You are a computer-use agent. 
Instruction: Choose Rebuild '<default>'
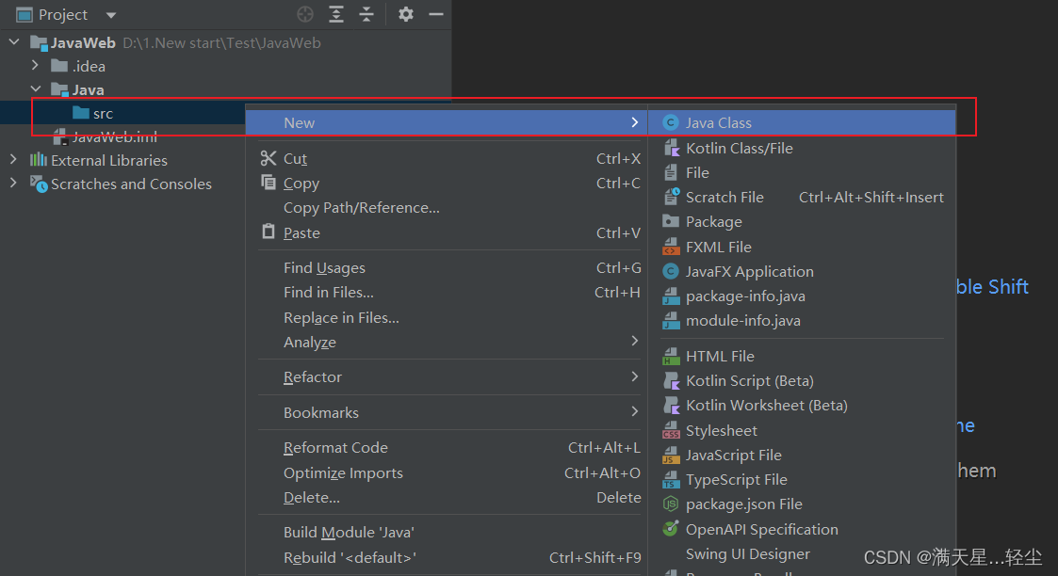[446, 557]
